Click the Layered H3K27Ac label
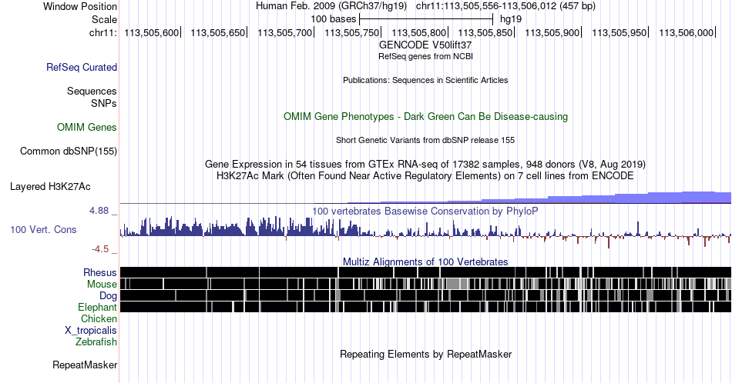Screen dimensions: 732x383 [x=50, y=186]
